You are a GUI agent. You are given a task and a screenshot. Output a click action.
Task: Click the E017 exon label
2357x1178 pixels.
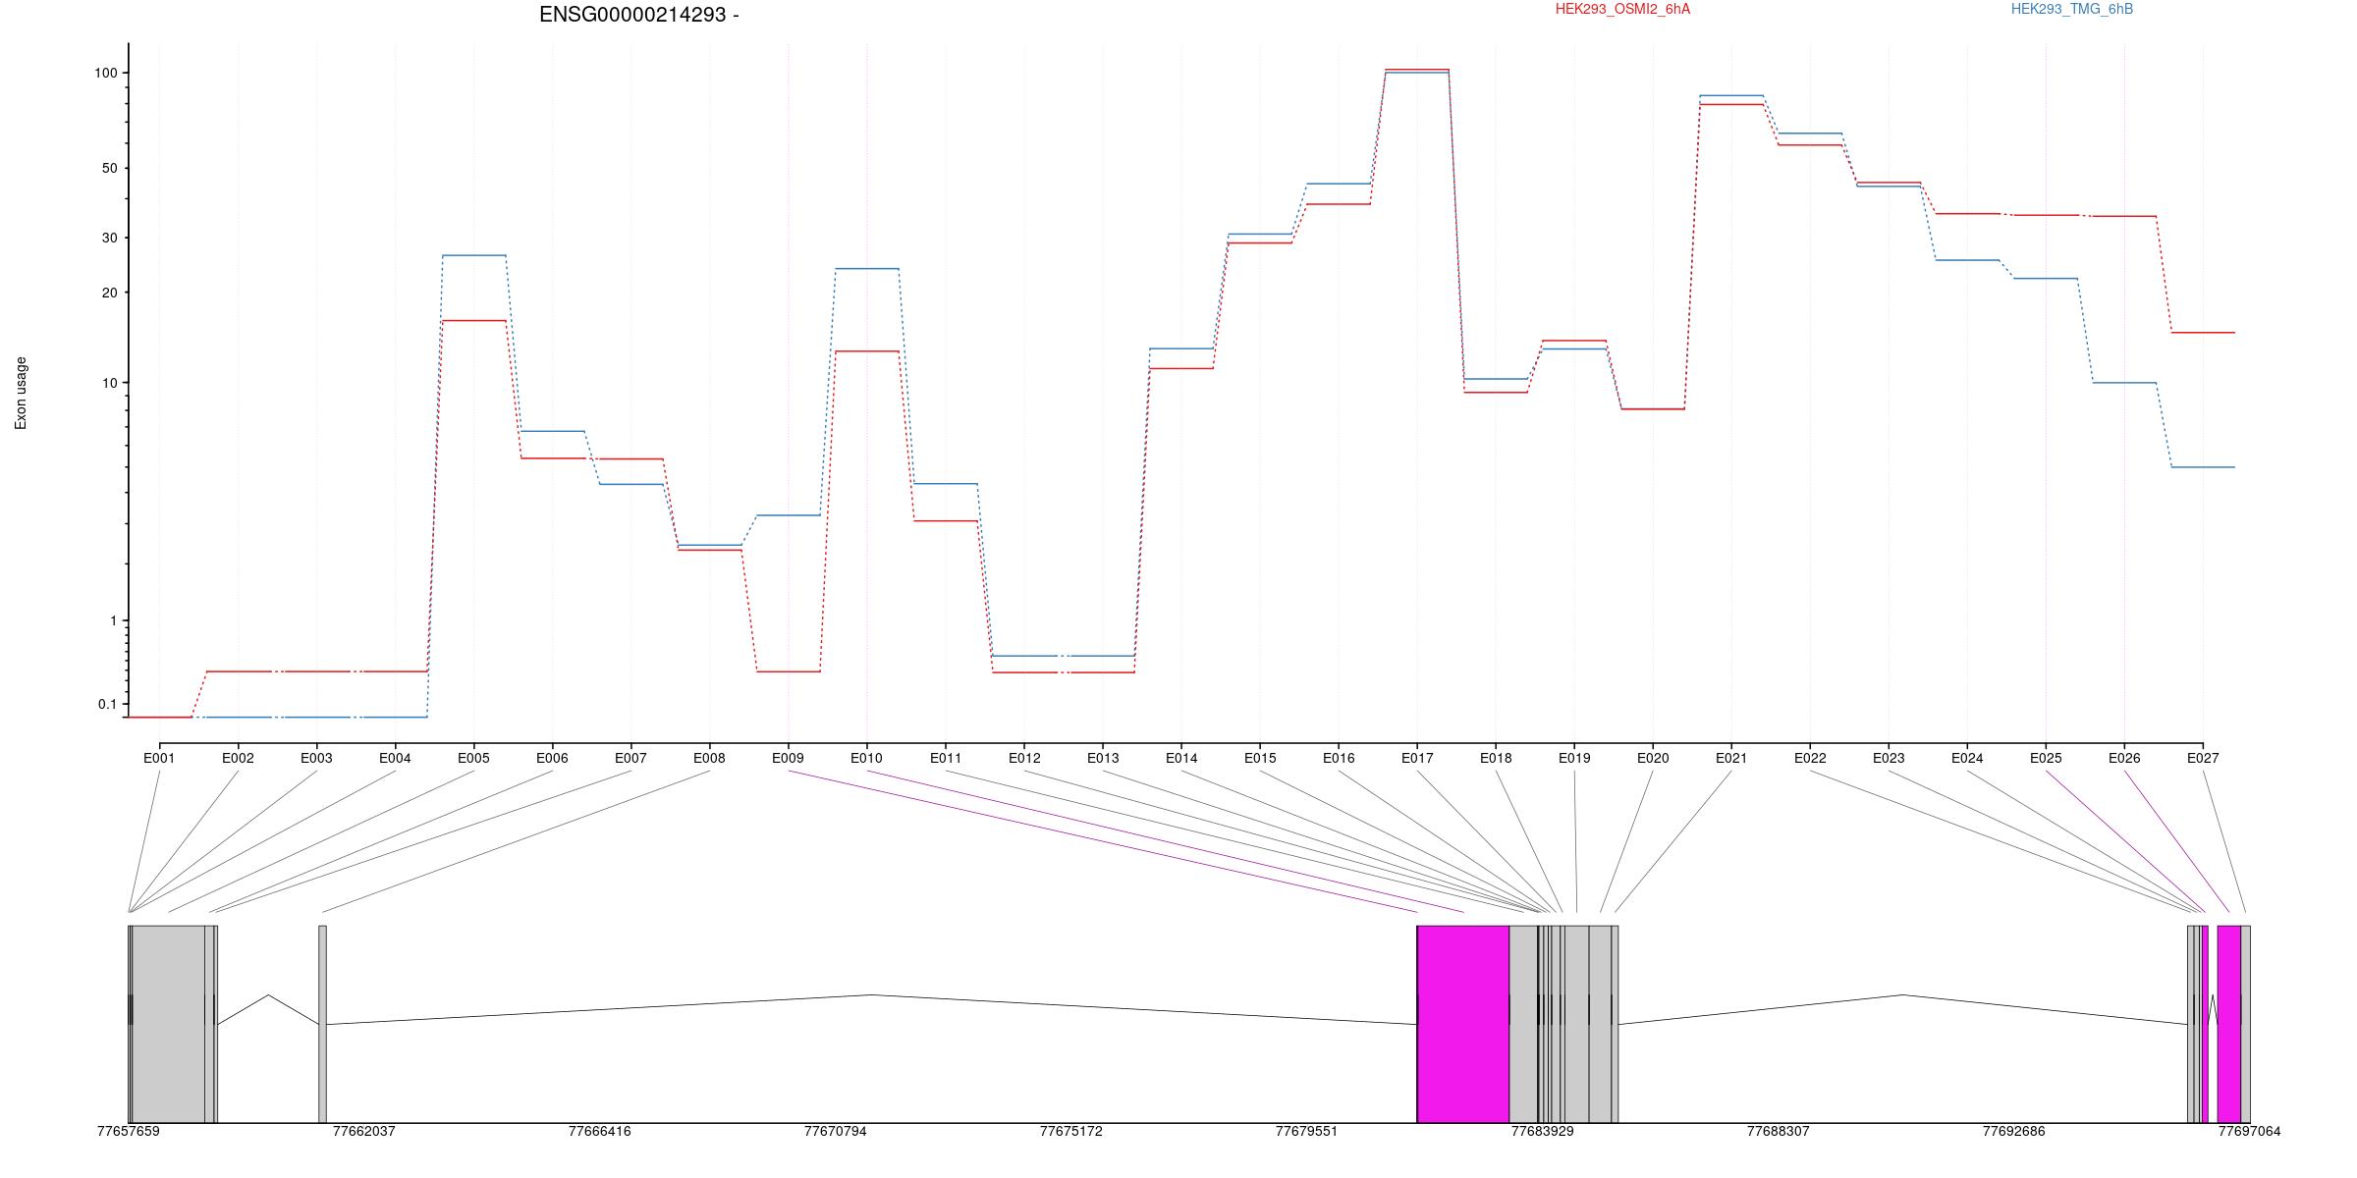[1417, 758]
